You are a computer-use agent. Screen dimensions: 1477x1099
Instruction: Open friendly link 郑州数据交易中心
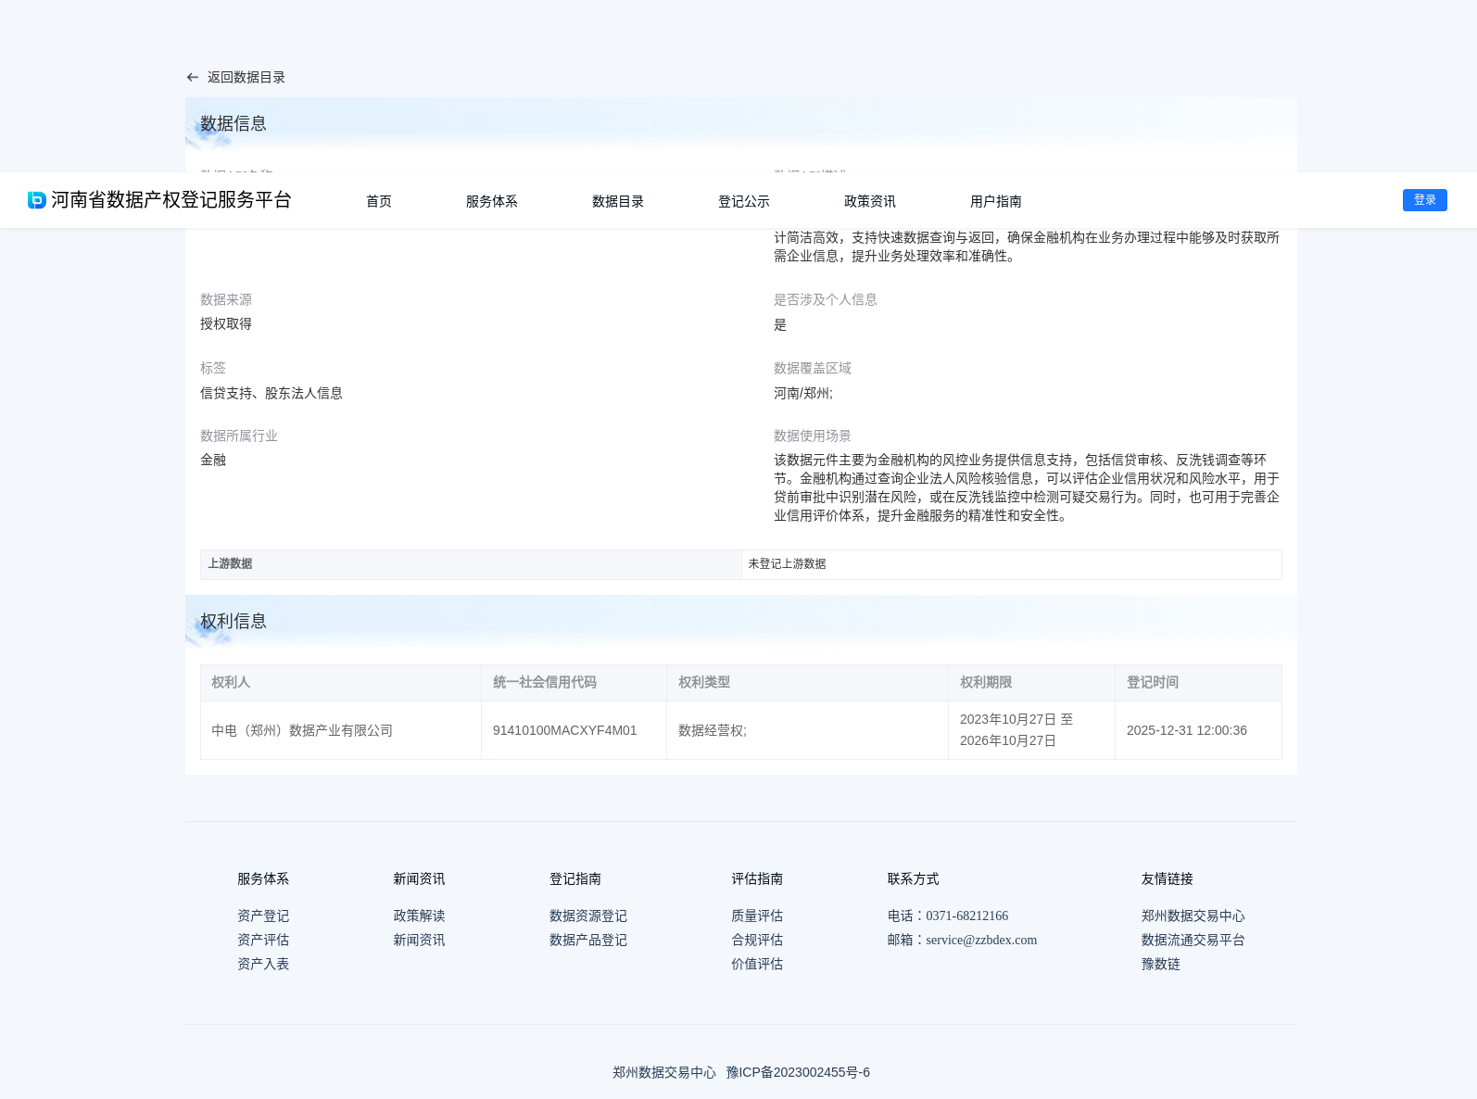point(1193,916)
